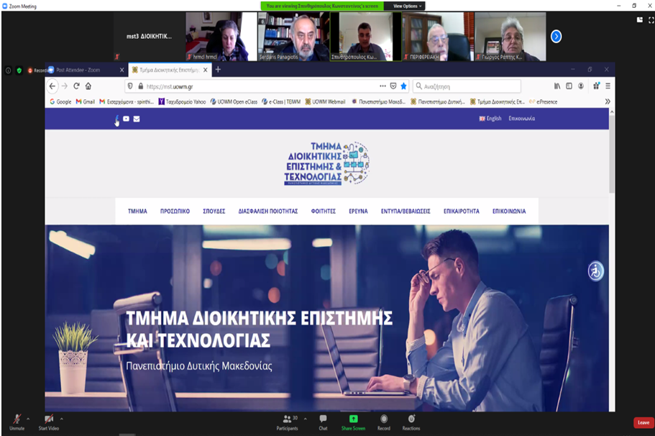Select the Τμήμα Διοικητικής Επιστήμης browser tab

click(170, 70)
